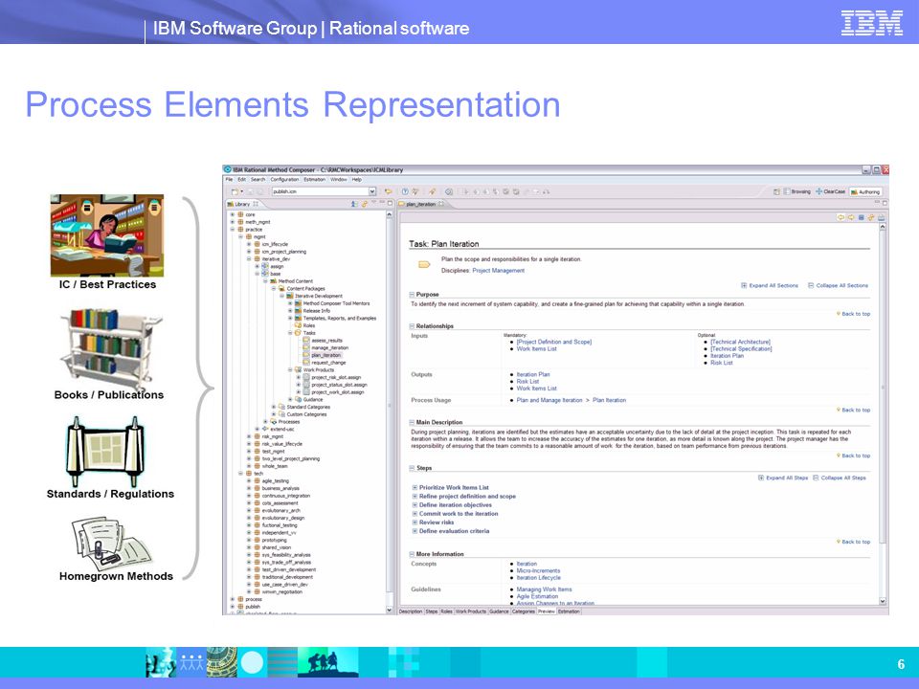Click the yellow task icon beside Plan Iteration description
919x689 pixels.
[x=424, y=265]
